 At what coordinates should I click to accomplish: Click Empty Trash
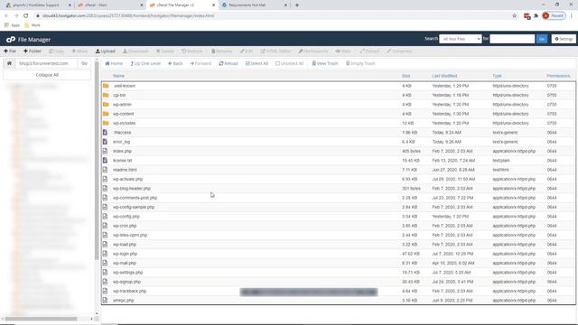point(360,63)
